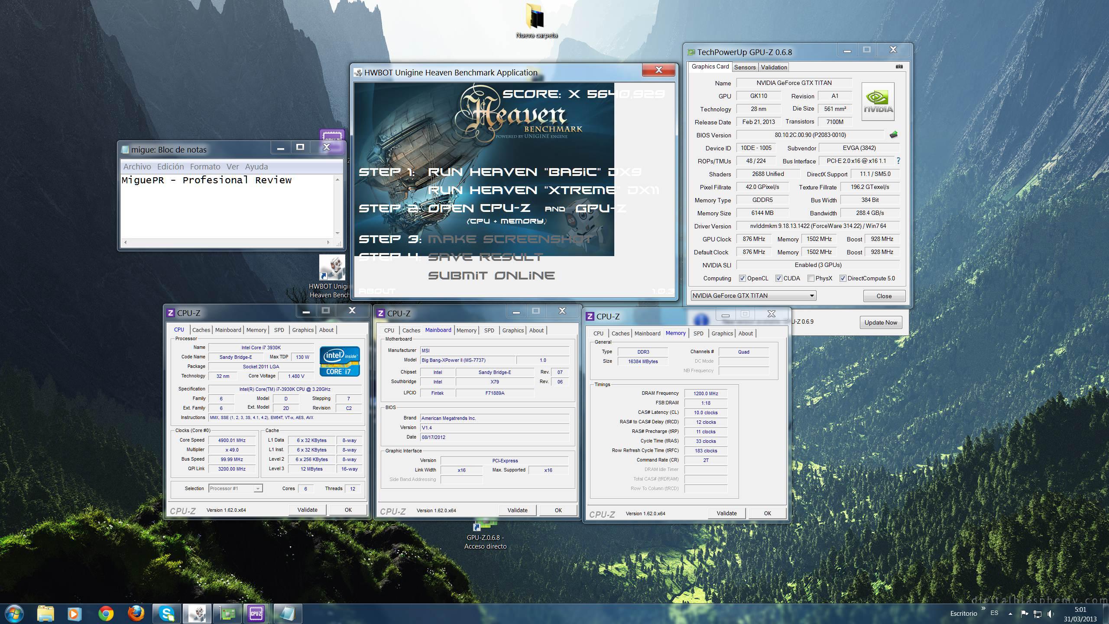1109x624 pixels.
Task: Open Firefox from the taskbar
Action: [x=136, y=614]
